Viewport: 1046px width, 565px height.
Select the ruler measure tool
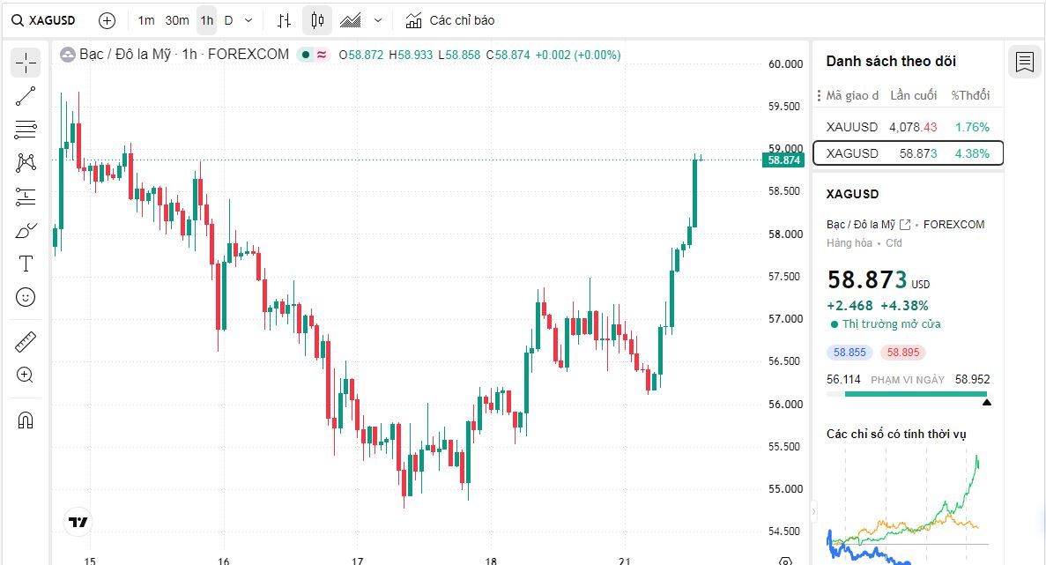coord(26,342)
